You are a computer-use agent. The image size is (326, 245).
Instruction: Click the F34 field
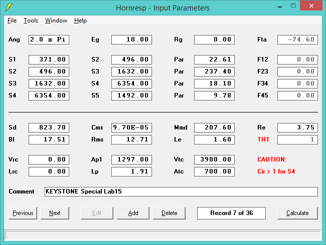click(x=297, y=83)
